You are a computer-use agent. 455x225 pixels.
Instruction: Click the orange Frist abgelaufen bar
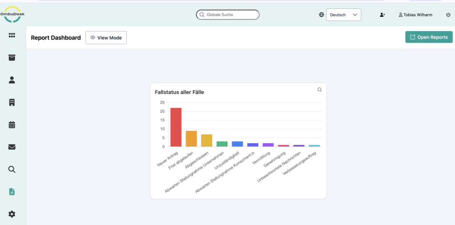191,138
